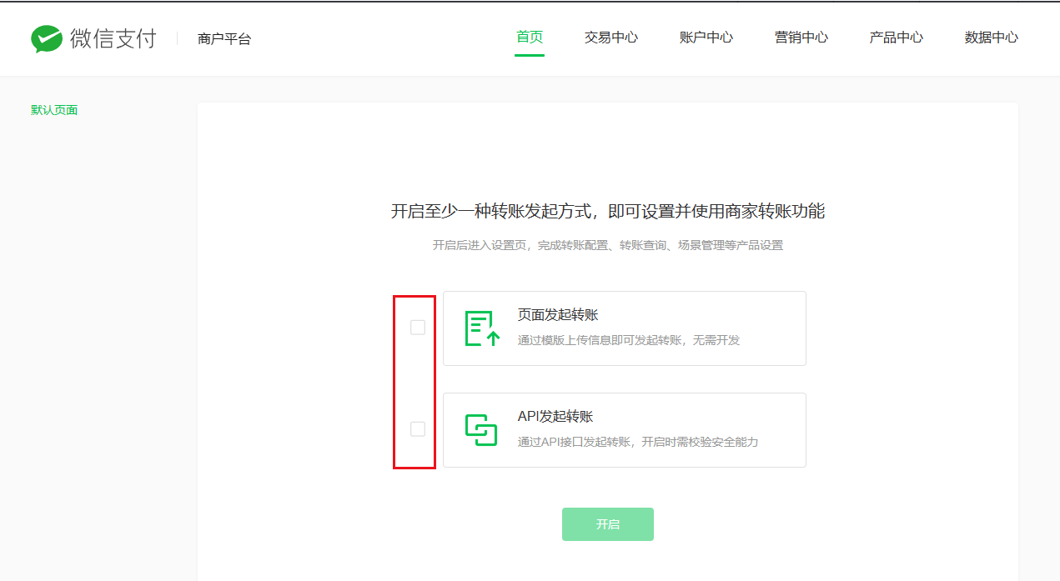The width and height of the screenshot is (1060, 581).
Task: Click the API发起转账 linked squares icon
Action: click(481, 429)
